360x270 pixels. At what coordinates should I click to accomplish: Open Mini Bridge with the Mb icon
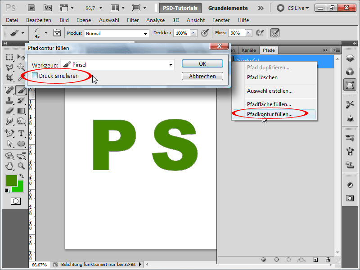coord(48,8)
